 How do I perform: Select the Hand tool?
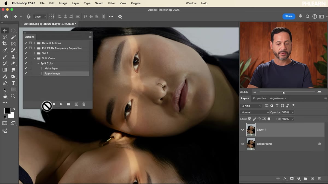[x=5, y=96]
